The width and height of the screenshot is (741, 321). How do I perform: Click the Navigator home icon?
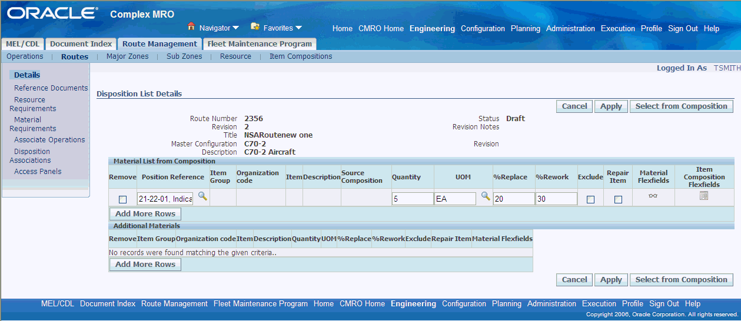(x=191, y=26)
